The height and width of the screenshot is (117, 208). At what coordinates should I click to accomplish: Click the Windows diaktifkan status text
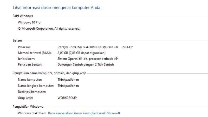31,113
